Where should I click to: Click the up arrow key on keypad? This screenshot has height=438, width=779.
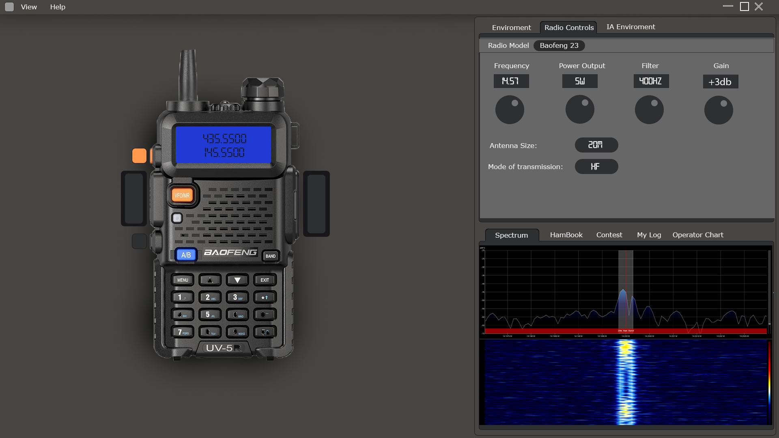point(210,280)
